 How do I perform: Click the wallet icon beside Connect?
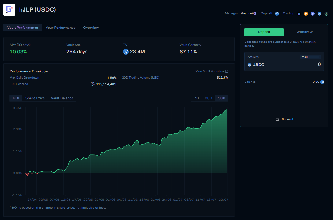[x=277, y=119]
